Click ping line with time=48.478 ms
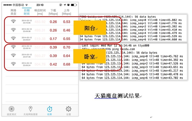Viewport: 192px width, 121px height. (x=132, y=74)
